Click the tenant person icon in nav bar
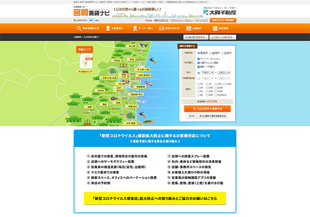Image resolution: width=310 pixels, height=217 pixels. pyautogui.click(x=108, y=28)
